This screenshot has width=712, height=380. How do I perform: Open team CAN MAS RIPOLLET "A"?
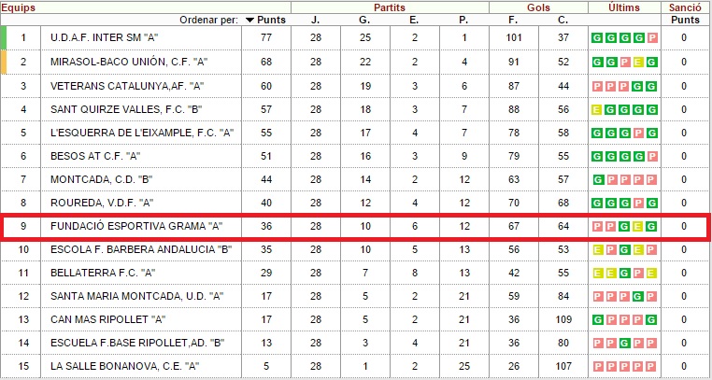(x=107, y=319)
